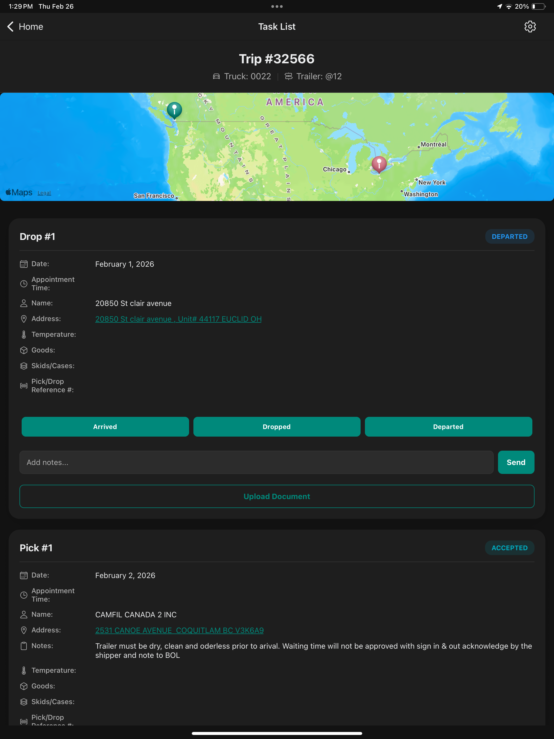The width and height of the screenshot is (554, 739).
Task: Open the Euclid OH address link
Action: click(179, 319)
